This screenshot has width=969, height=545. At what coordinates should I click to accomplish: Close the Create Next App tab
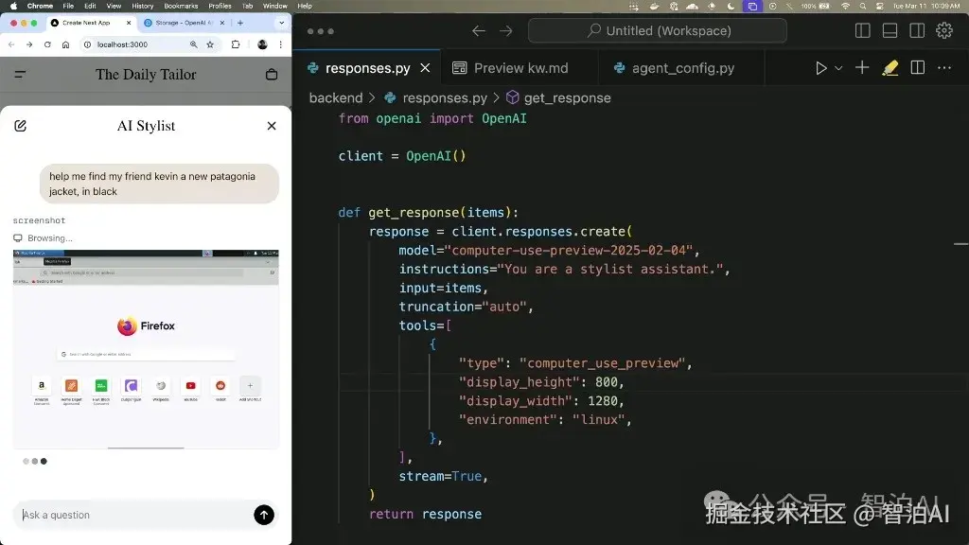point(129,23)
